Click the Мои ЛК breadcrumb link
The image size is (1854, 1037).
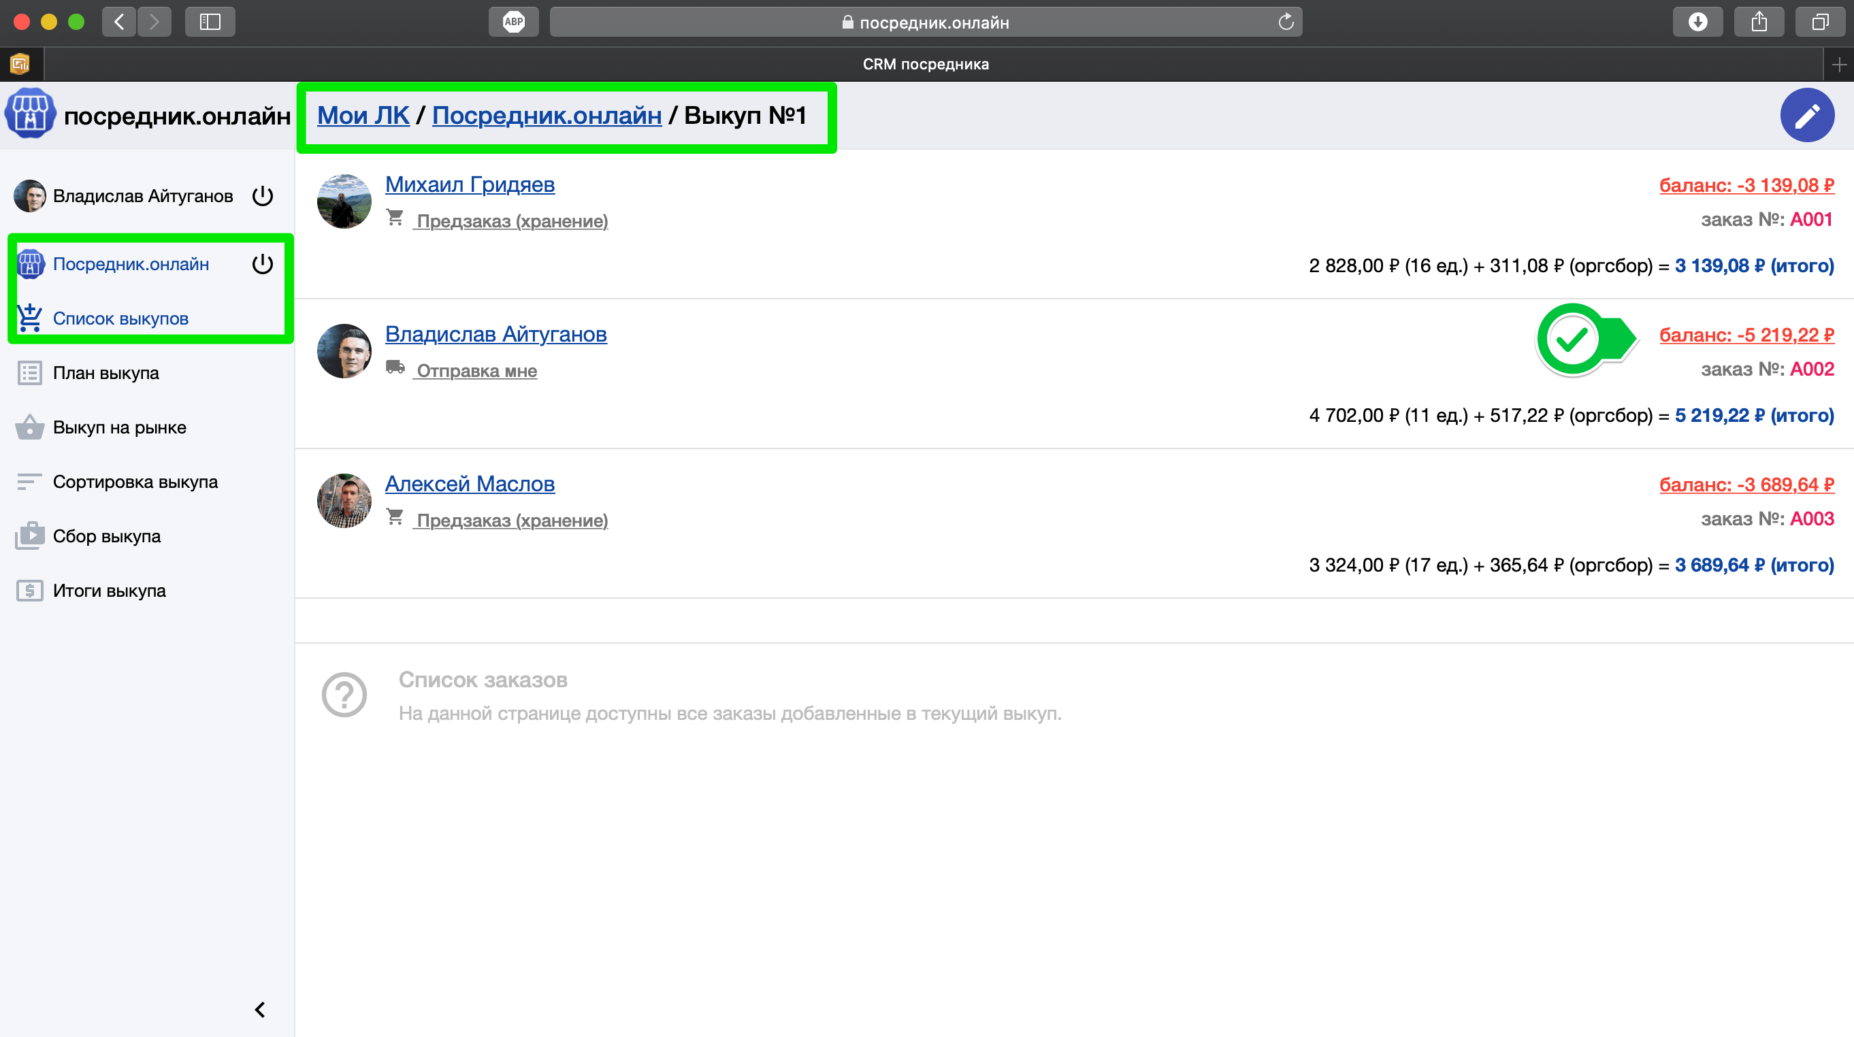[x=363, y=115]
